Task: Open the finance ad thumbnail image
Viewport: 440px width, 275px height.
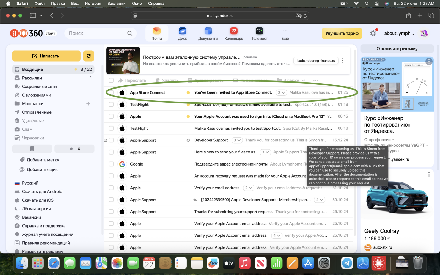Action: (123, 60)
